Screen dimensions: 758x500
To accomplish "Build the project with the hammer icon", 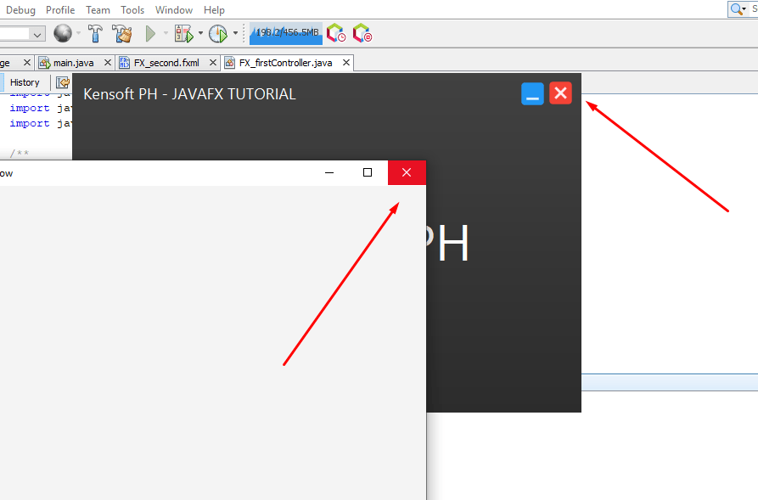I will pyautogui.click(x=96, y=33).
